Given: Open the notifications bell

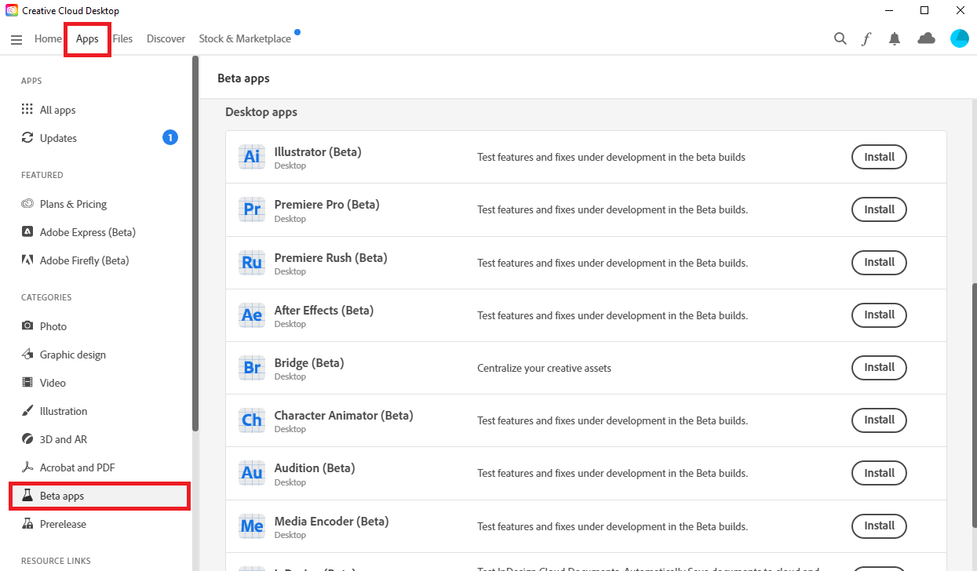Looking at the screenshot, I should (895, 38).
